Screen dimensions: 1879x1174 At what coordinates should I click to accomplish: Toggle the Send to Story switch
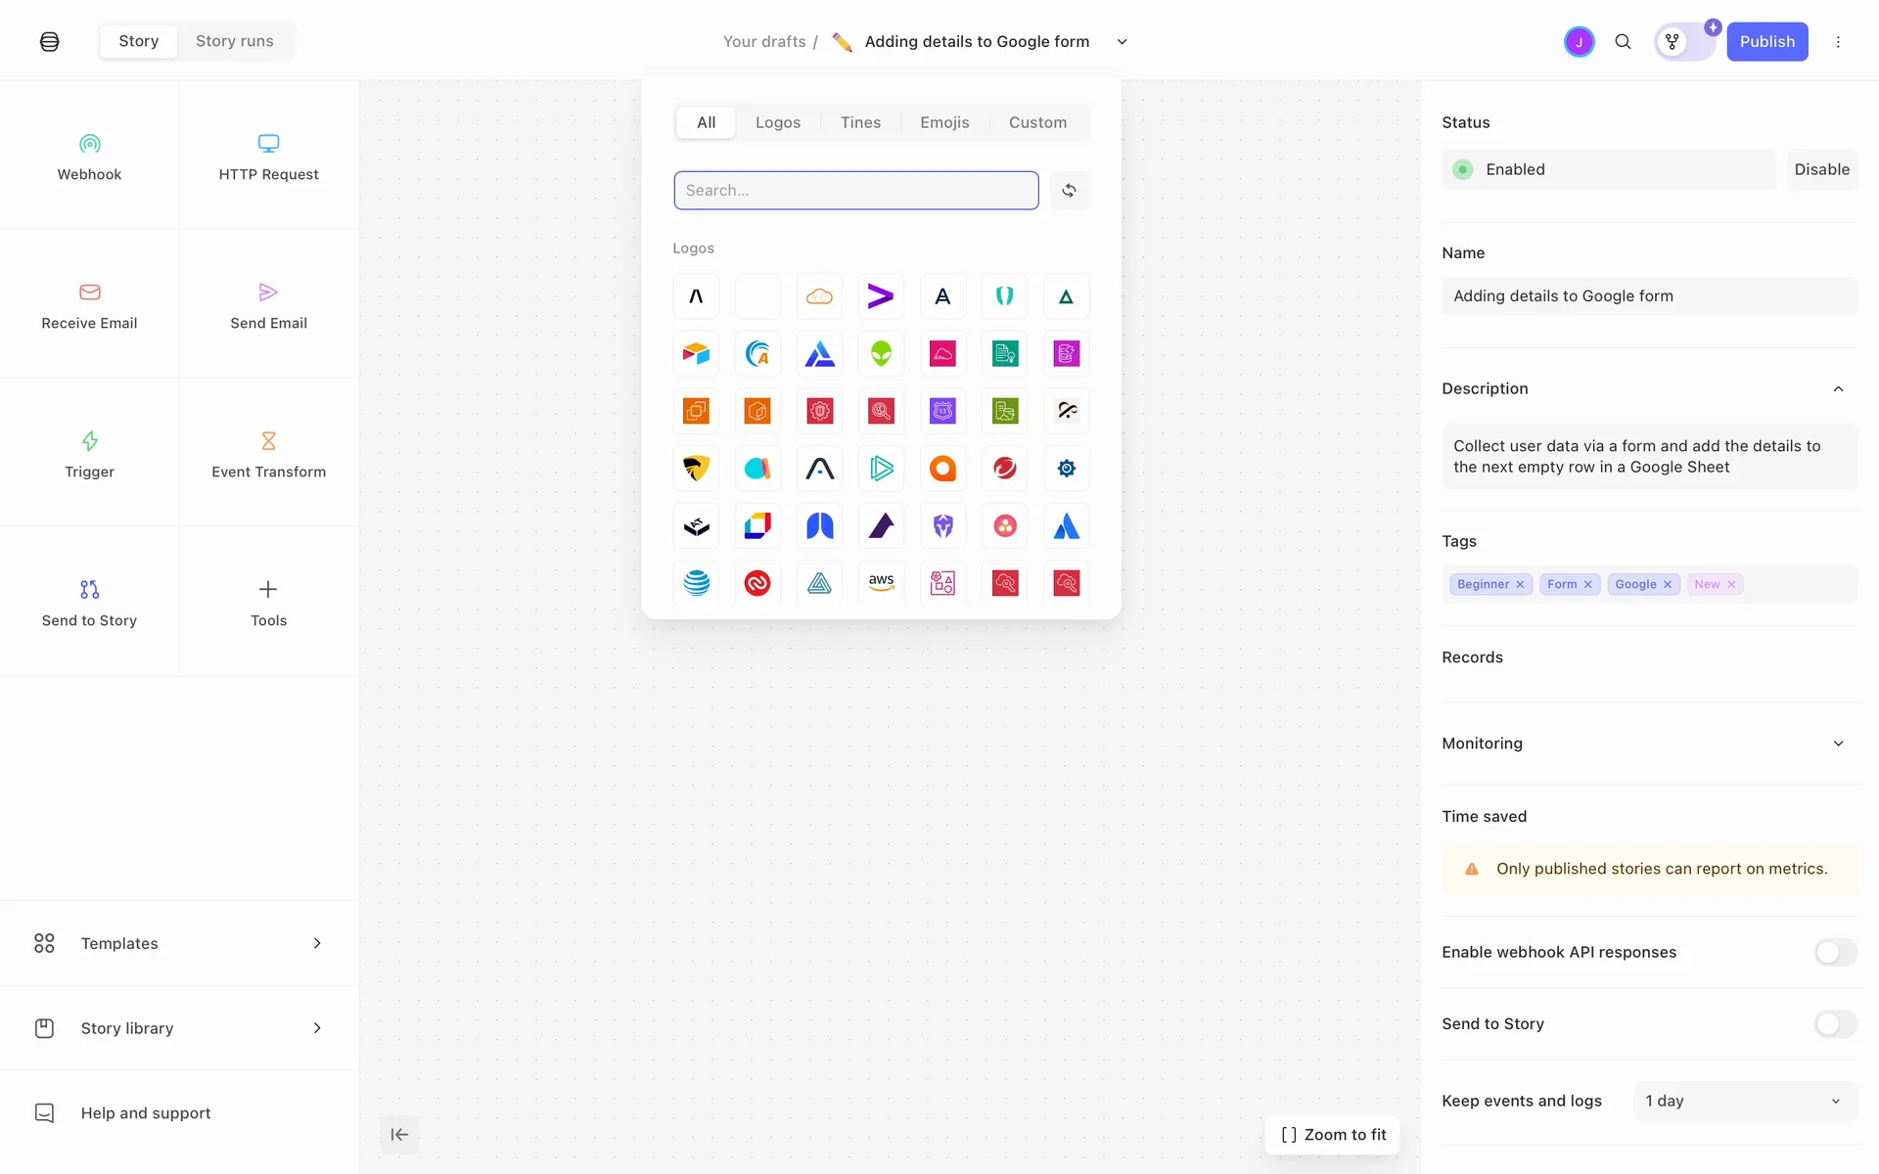tap(1834, 1023)
